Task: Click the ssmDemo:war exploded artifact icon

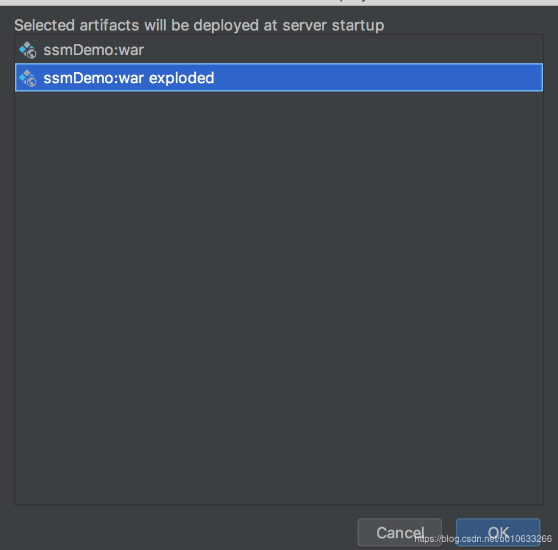Action: pyautogui.click(x=28, y=78)
